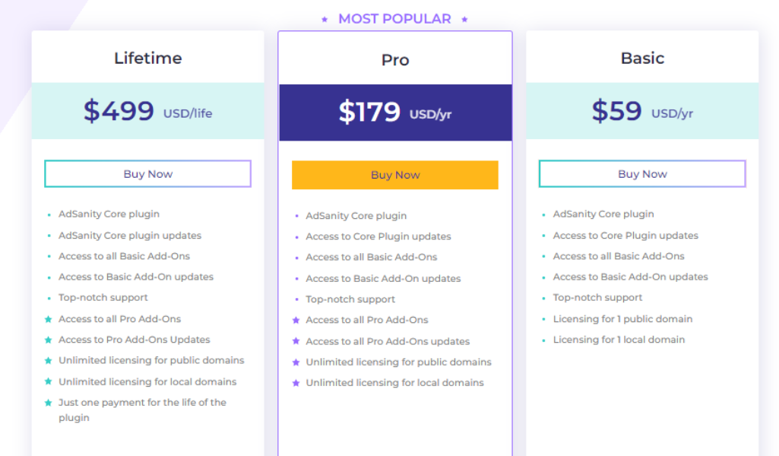Click teal star beside Lifetime Access to all Pro Add-Ons
Viewport: 779px width, 456px height.
(48, 319)
